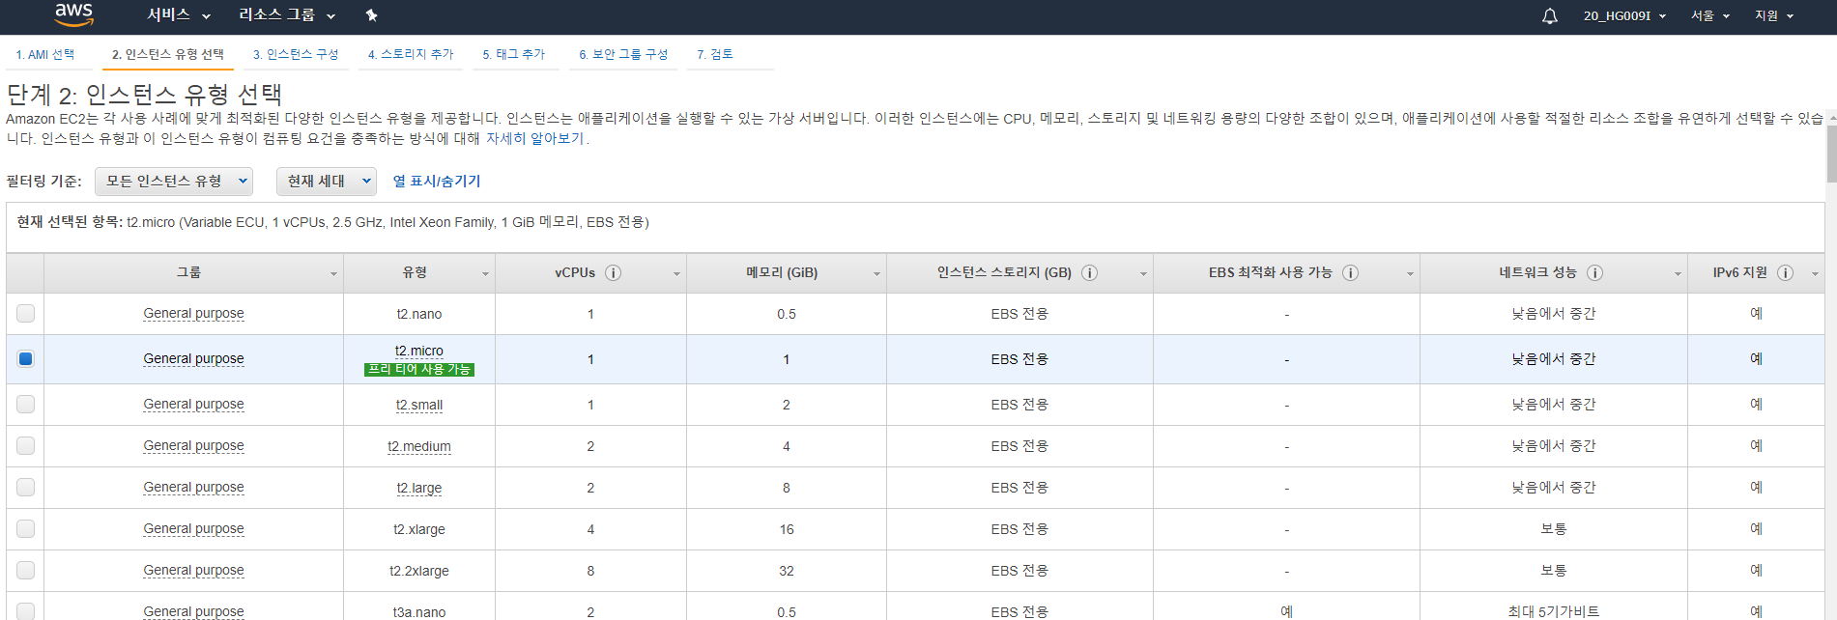Click the memory value 16 cell
This screenshot has height=620, width=1837.
tap(787, 529)
